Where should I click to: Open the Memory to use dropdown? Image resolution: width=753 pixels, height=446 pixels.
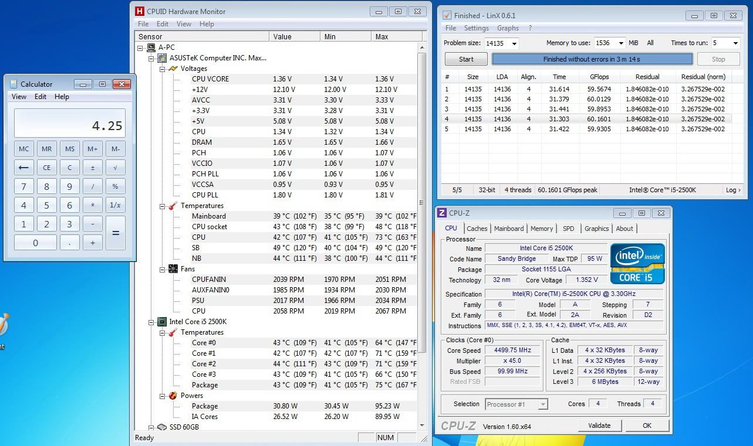tap(621, 43)
